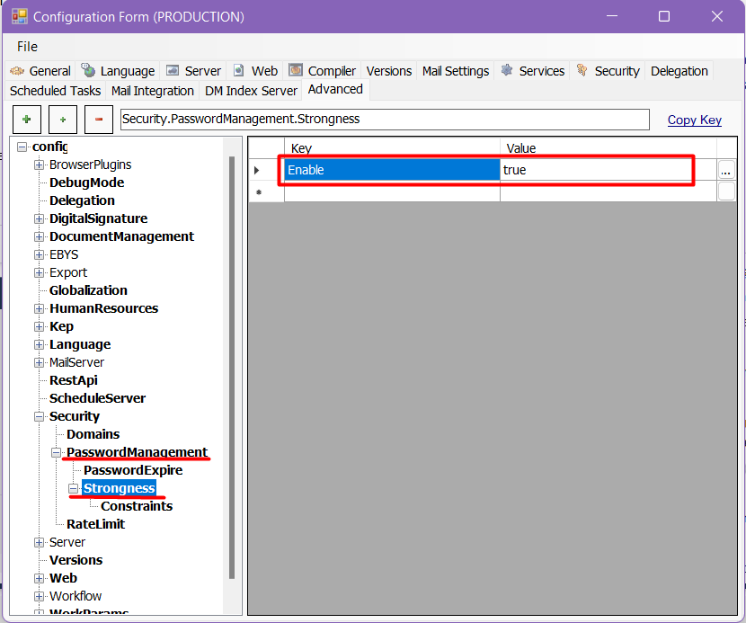Click the red minus remove button

98,120
